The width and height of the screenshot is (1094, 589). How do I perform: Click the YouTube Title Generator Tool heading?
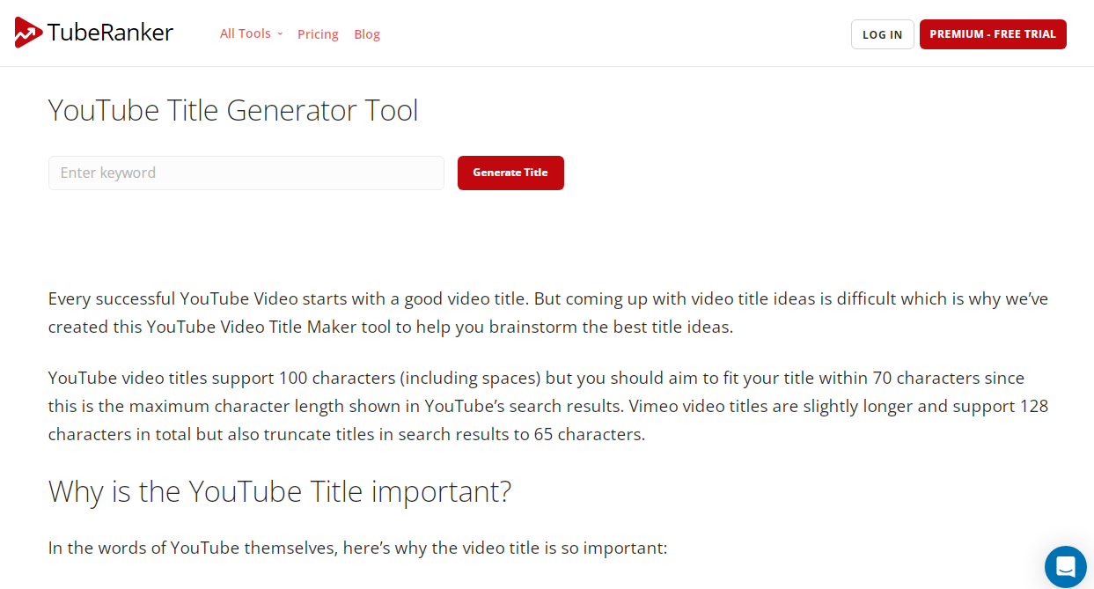click(233, 110)
